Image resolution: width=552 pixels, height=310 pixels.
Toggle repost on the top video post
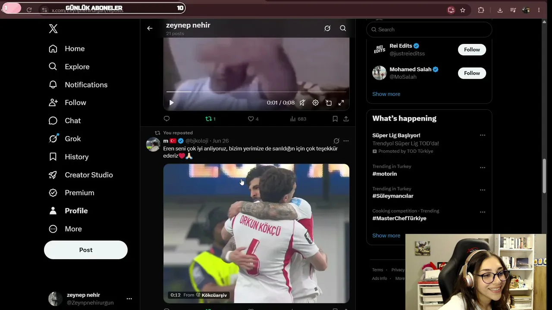coord(210,119)
